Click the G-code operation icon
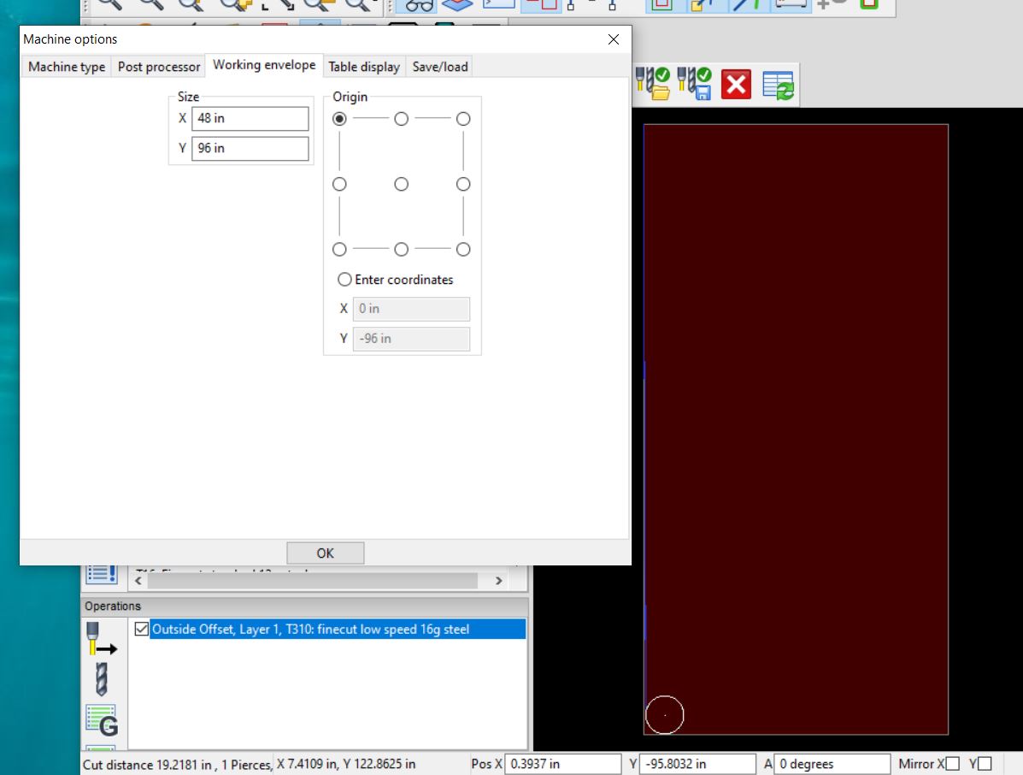1023x775 pixels. pyautogui.click(x=101, y=719)
